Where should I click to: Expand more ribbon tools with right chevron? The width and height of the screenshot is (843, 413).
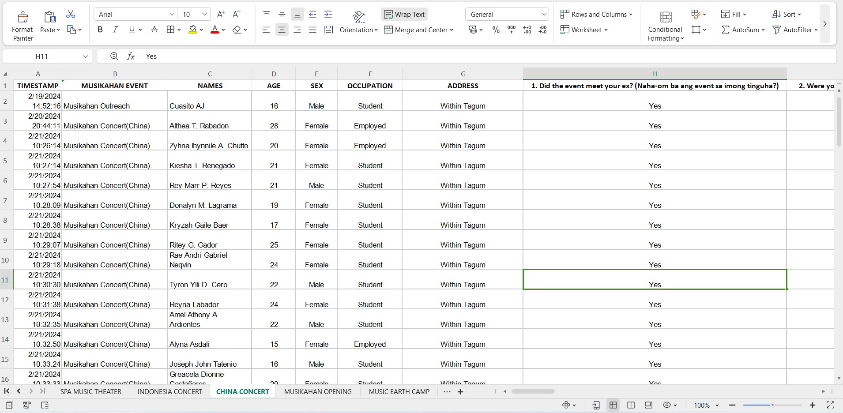tap(824, 24)
